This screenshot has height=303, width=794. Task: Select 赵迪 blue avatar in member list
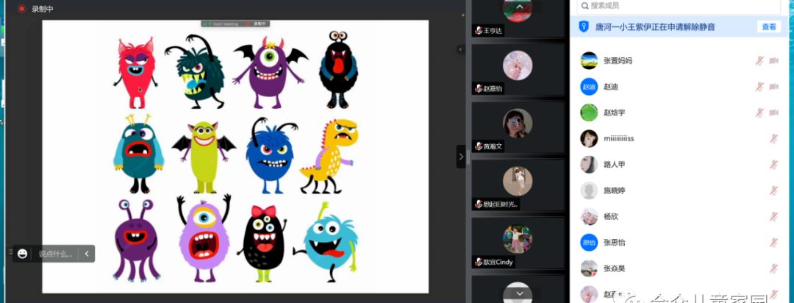click(x=589, y=87)
